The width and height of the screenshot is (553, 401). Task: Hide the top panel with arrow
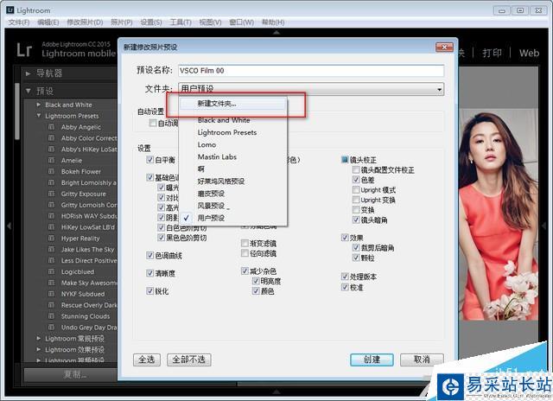(x=276, y=33)
